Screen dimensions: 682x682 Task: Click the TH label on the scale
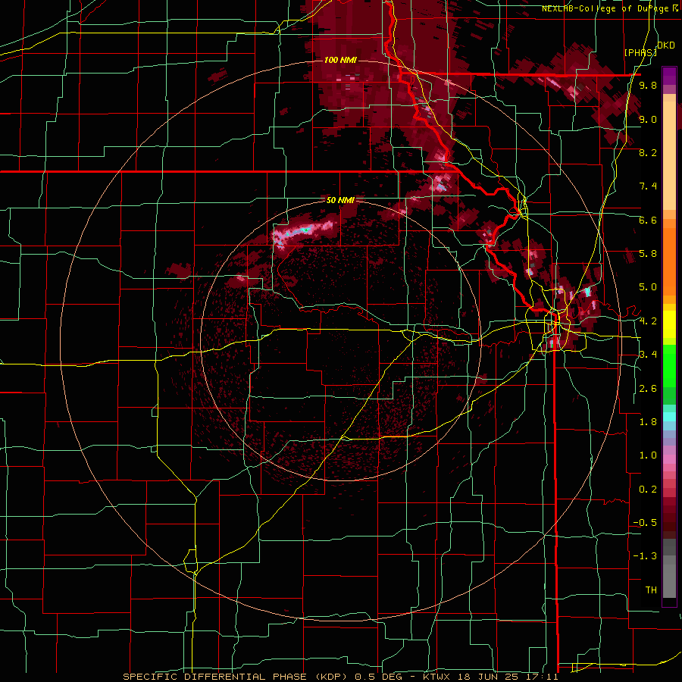tap(651, 590)
